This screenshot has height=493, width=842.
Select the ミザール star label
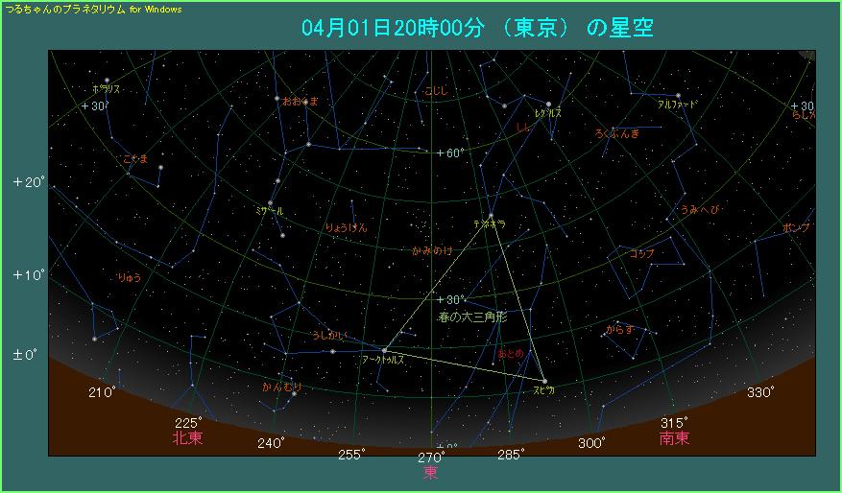(270, 211)
